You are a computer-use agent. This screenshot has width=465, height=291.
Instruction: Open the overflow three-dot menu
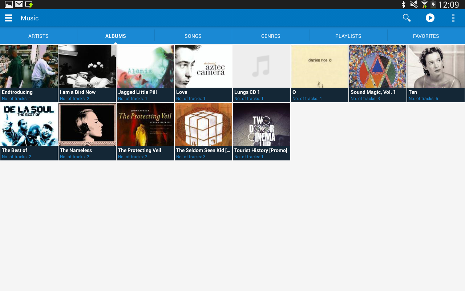tap(453, 18)
